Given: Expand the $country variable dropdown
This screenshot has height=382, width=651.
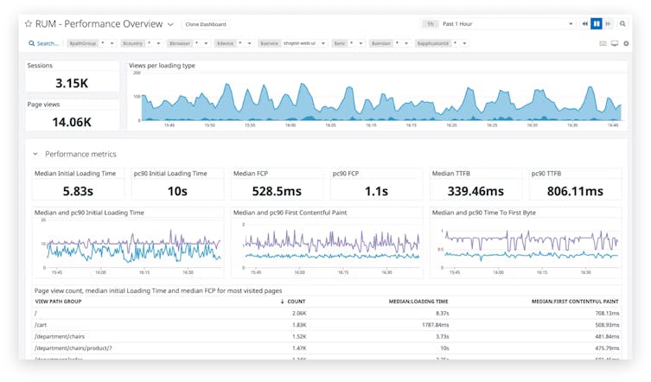Looking at the screenshot, I should [157, 43].
